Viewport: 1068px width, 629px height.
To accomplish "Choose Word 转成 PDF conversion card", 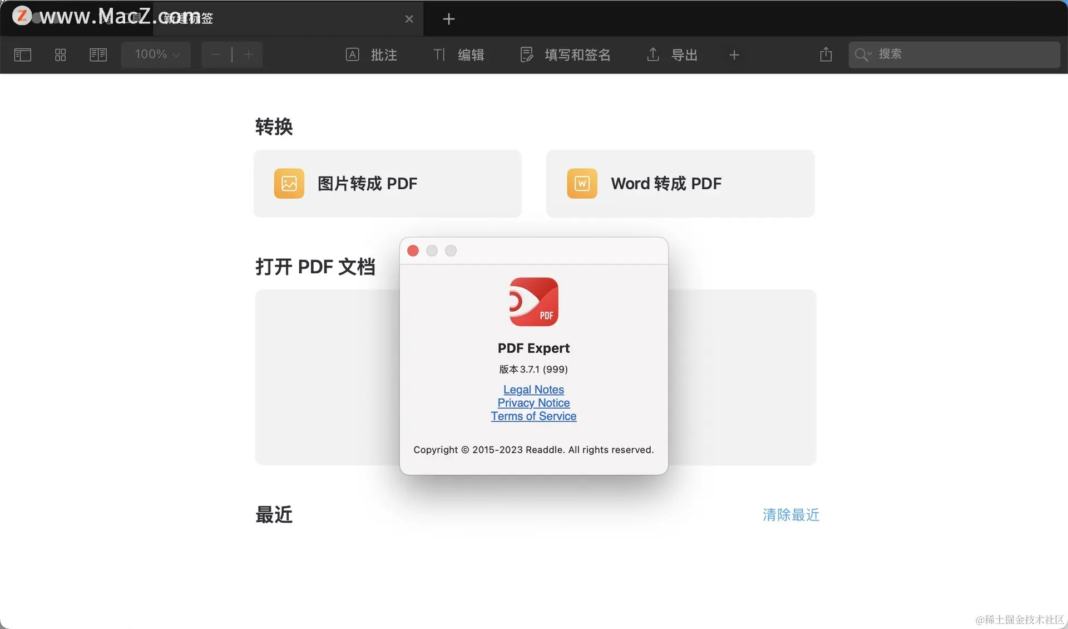I will click(x=680, y=184).
